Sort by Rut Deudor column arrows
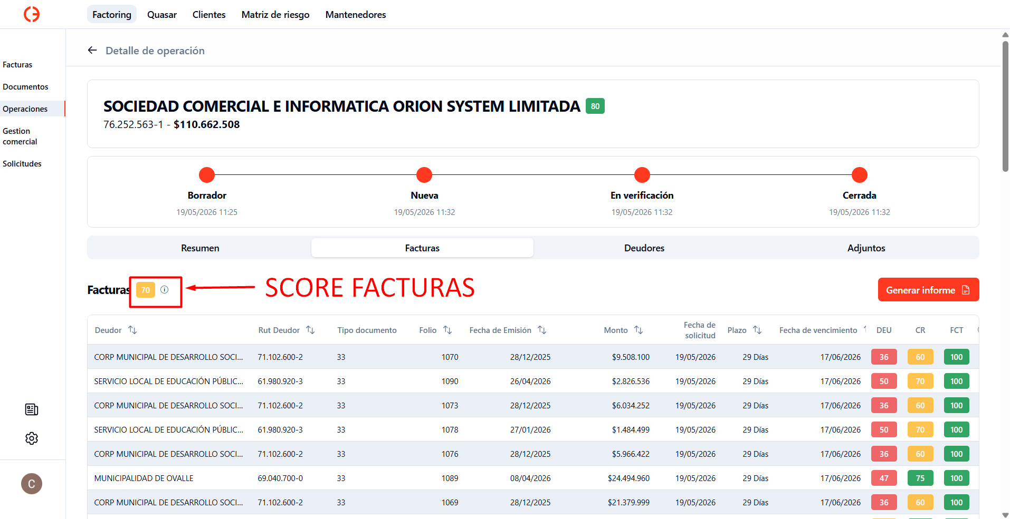Viewport: 1010px width, 519px height. pyautogui.click(x=310, y=330)
